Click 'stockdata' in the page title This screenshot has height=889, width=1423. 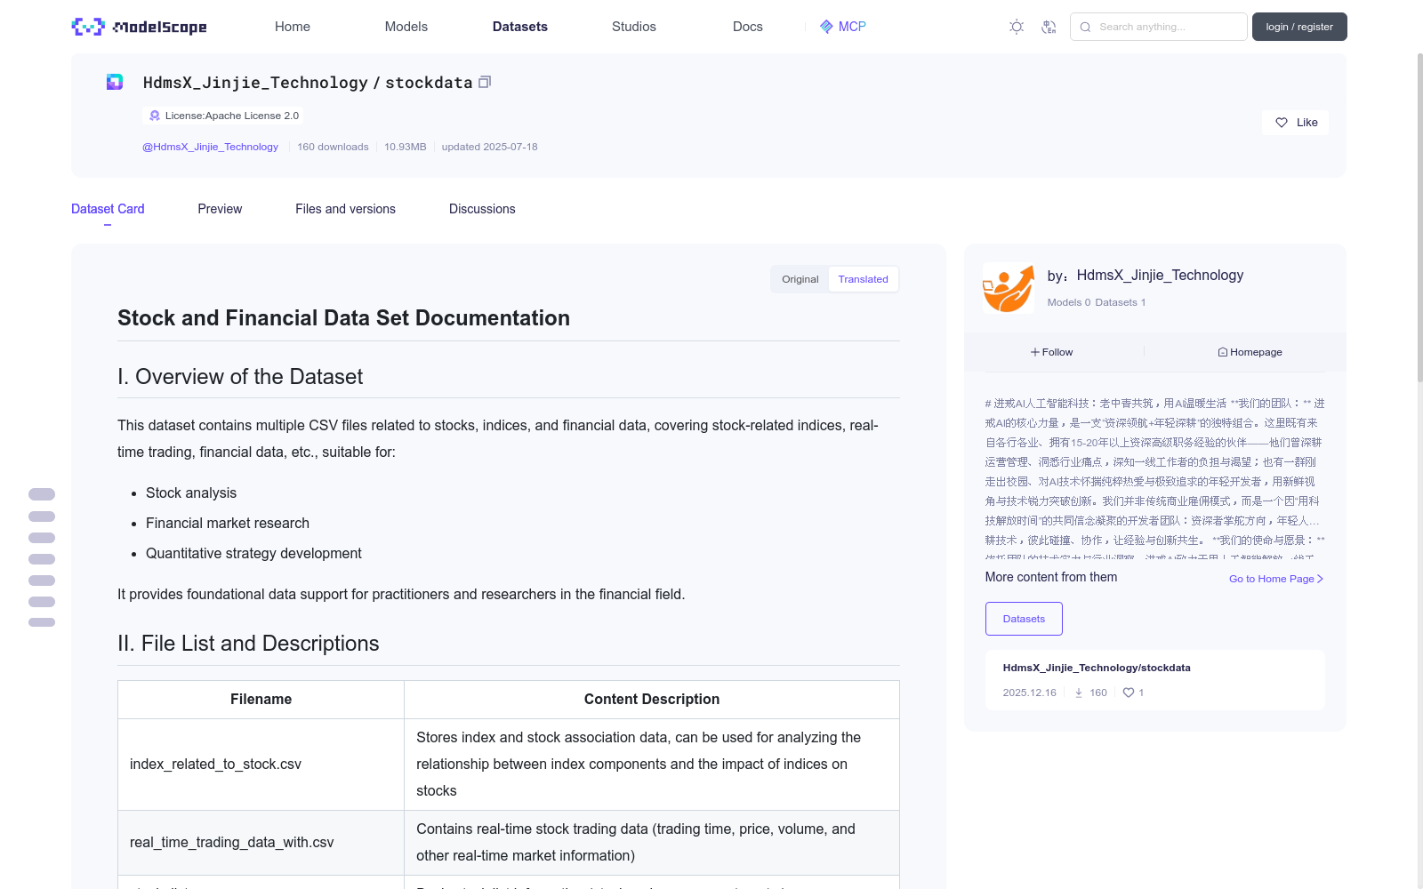coord(429,83)
